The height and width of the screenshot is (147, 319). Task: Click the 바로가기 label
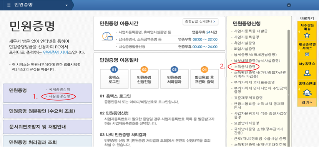307,18
